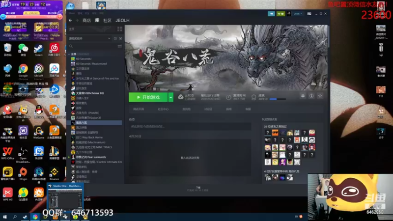The height and width of the screenshot is (221, 393).
Task: Open the 库 library tab
Action: (x=97, y=20)
